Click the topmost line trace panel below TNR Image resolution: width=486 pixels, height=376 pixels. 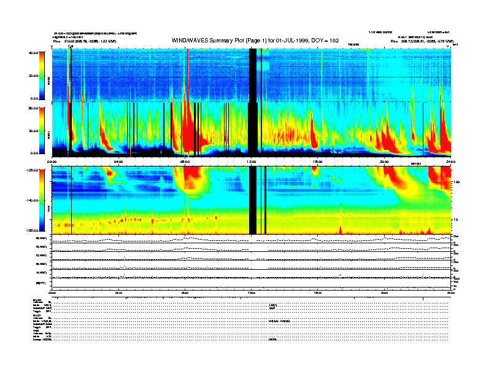252,238
